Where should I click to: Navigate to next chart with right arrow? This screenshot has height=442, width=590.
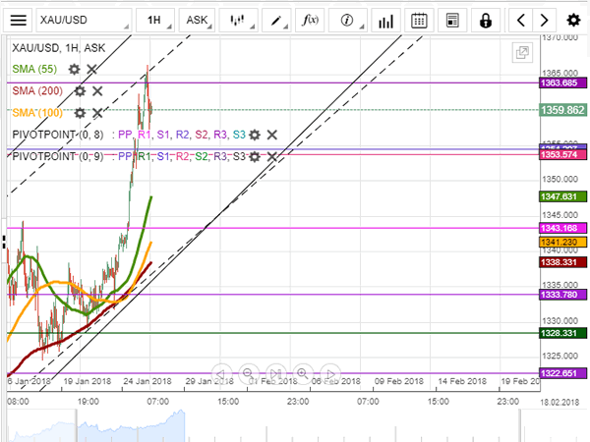[546, 19]
